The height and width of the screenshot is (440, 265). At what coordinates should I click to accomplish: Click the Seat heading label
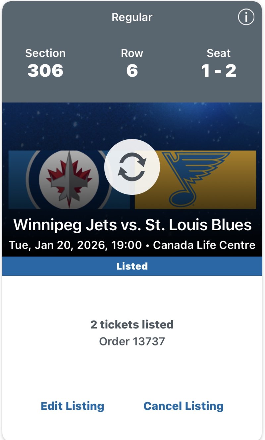(219, 53)
